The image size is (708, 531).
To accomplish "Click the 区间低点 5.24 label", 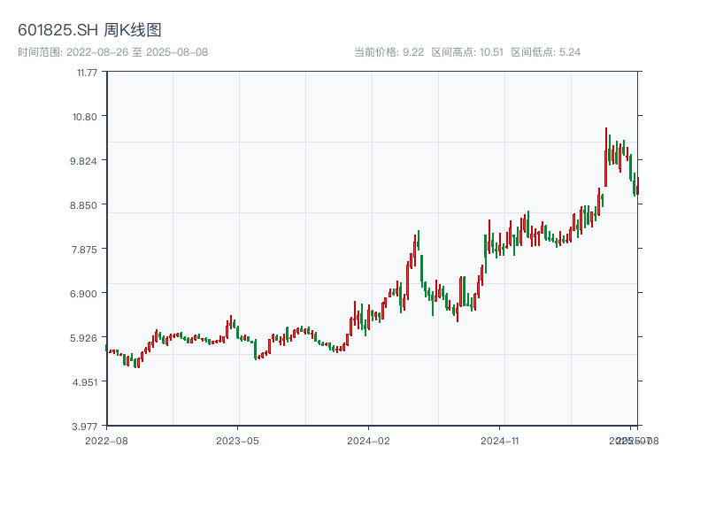I will 545,52.
